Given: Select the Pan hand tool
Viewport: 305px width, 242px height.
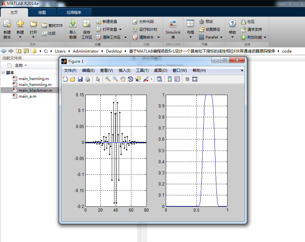Looking at the screenshot, I should (123, 79).
